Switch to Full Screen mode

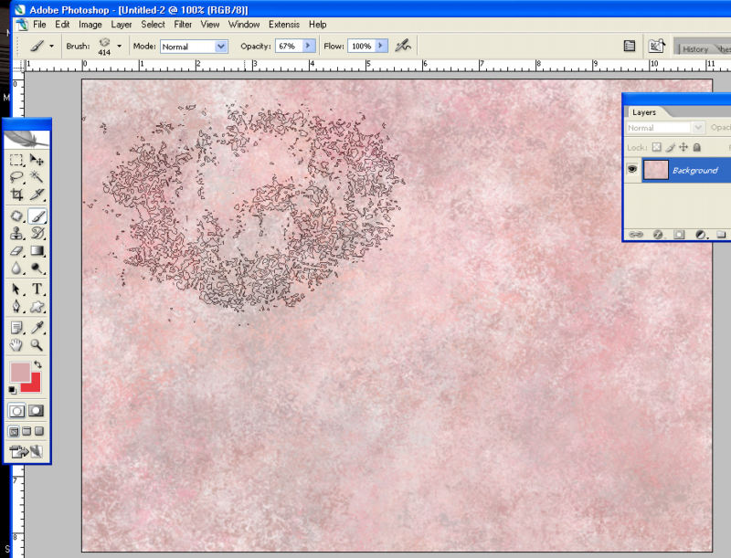tap(39, 431)
